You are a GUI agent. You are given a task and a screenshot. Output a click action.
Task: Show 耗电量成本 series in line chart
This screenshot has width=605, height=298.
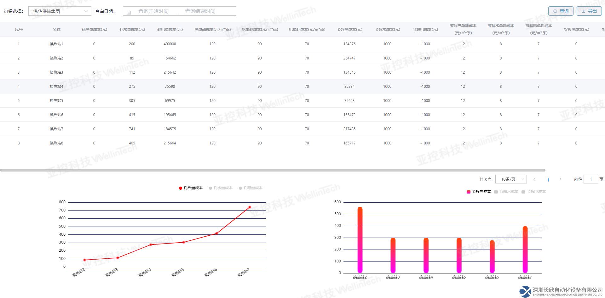[x=251, y=188]
